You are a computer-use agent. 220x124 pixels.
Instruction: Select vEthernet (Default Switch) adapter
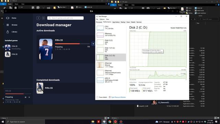click(111, 73)
